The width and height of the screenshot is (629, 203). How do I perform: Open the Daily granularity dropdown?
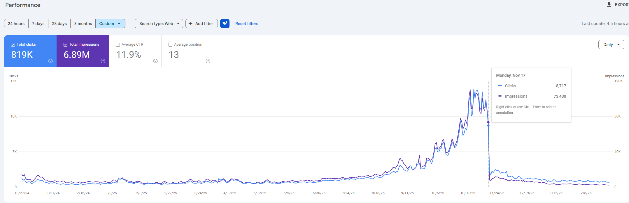[611, 44]
